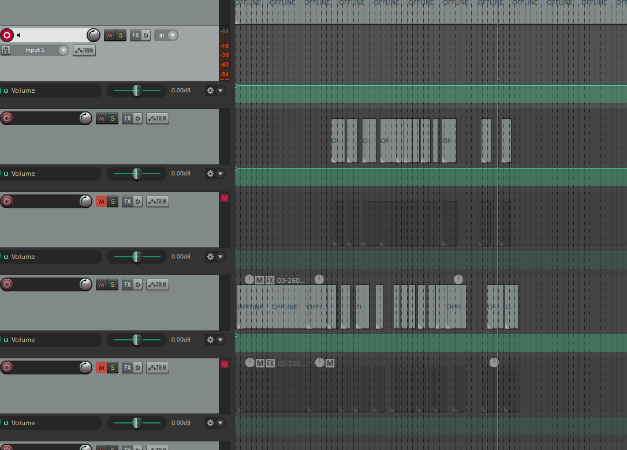Click the pan knob on first track

[x=93, y=35]
